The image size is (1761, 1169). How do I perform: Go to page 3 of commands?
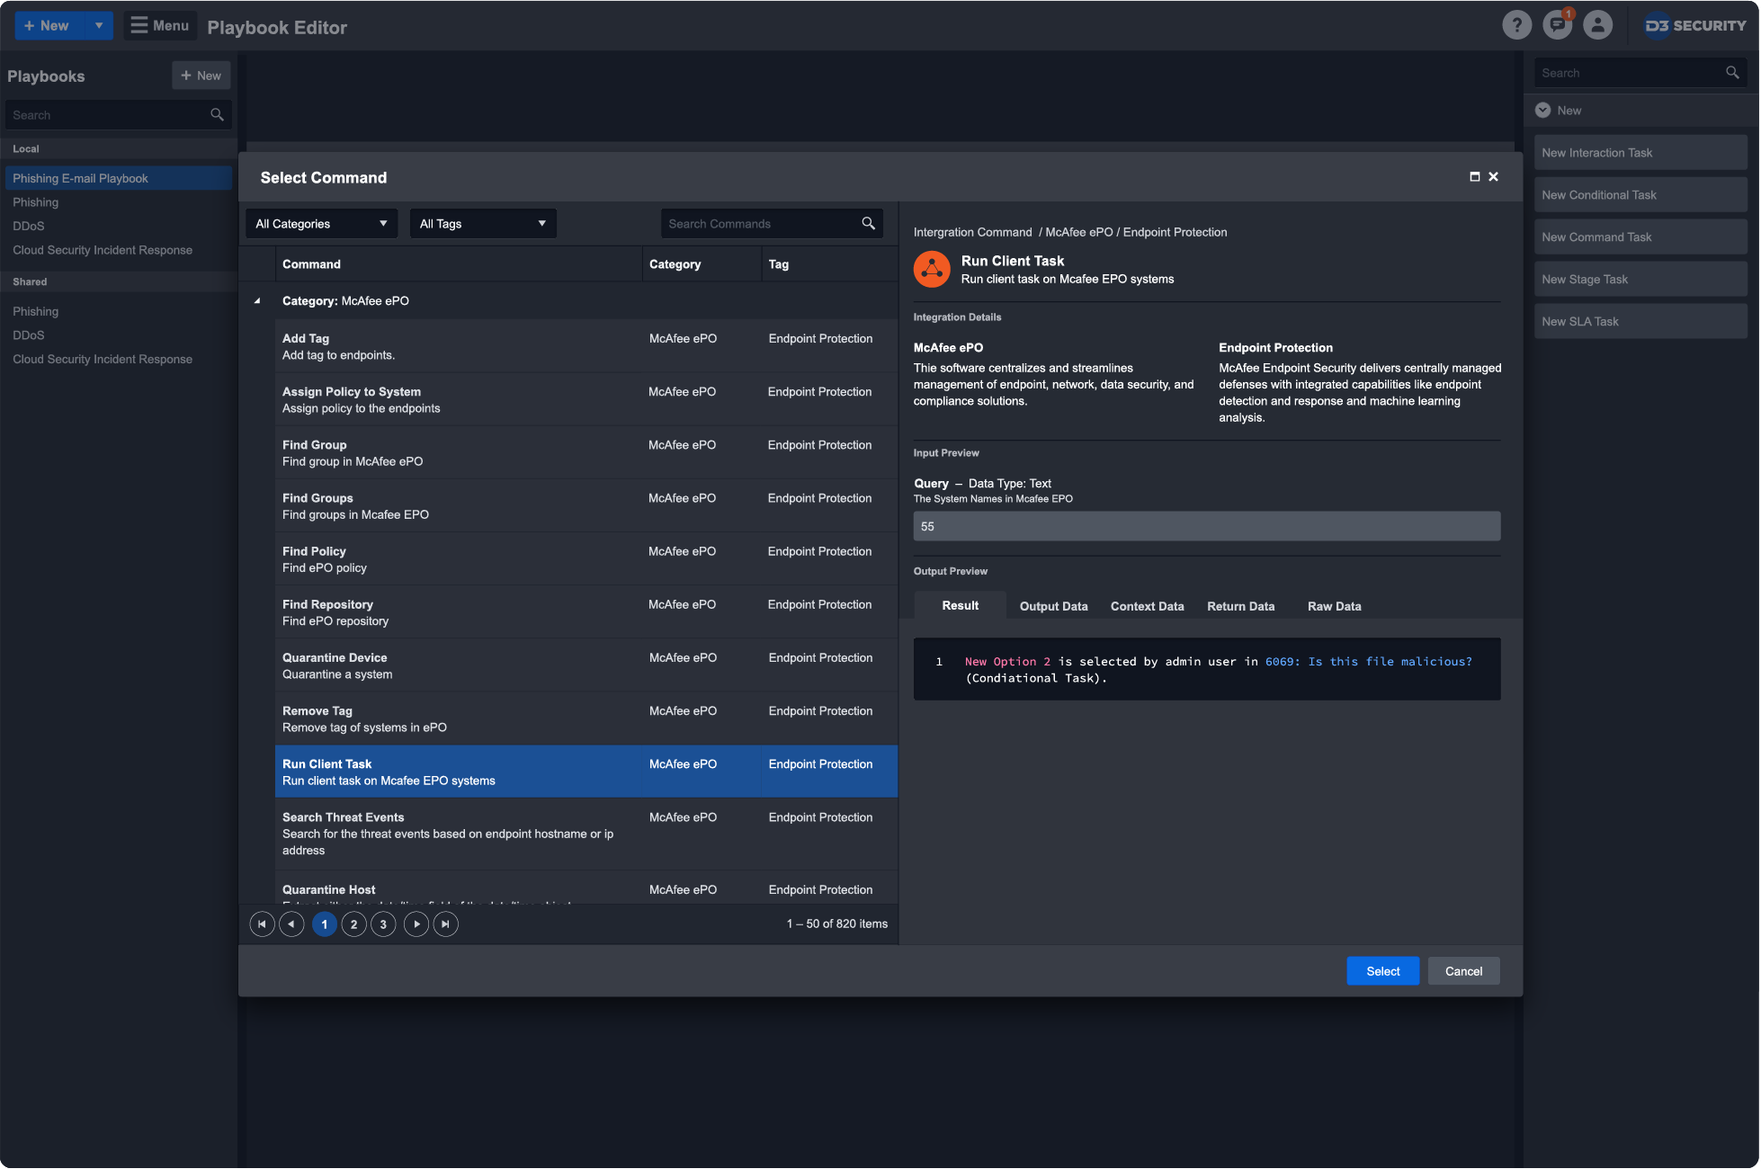[383, 924]
